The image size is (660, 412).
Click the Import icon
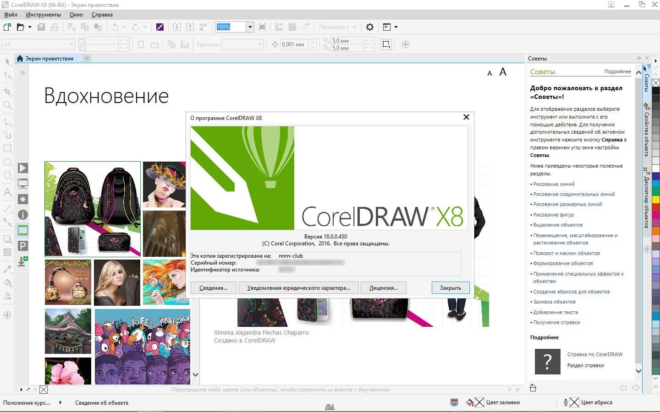(x=177, y=27)
